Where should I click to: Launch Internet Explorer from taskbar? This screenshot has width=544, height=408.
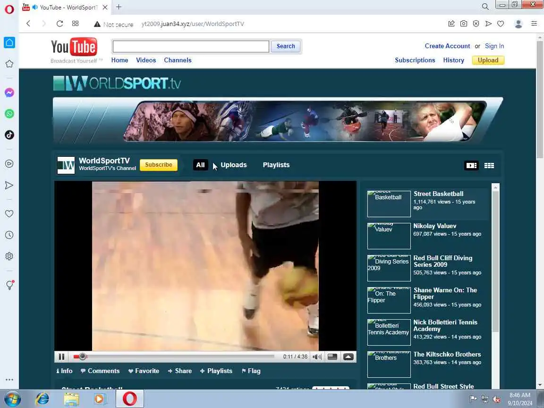[42, 399]
